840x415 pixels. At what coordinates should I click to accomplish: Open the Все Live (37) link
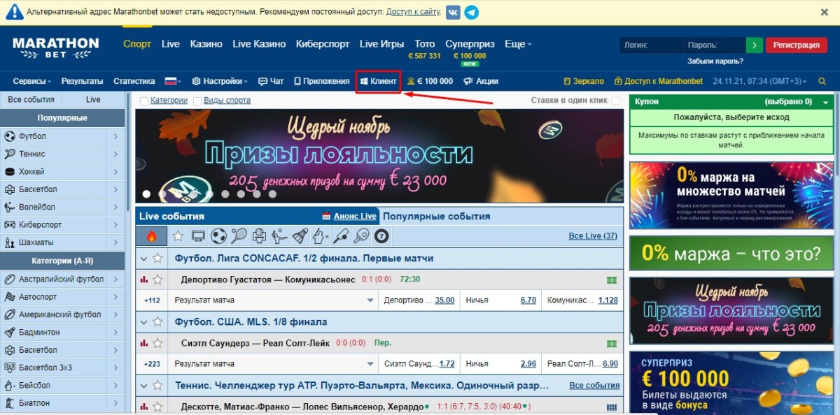click(x=593, y=236)
